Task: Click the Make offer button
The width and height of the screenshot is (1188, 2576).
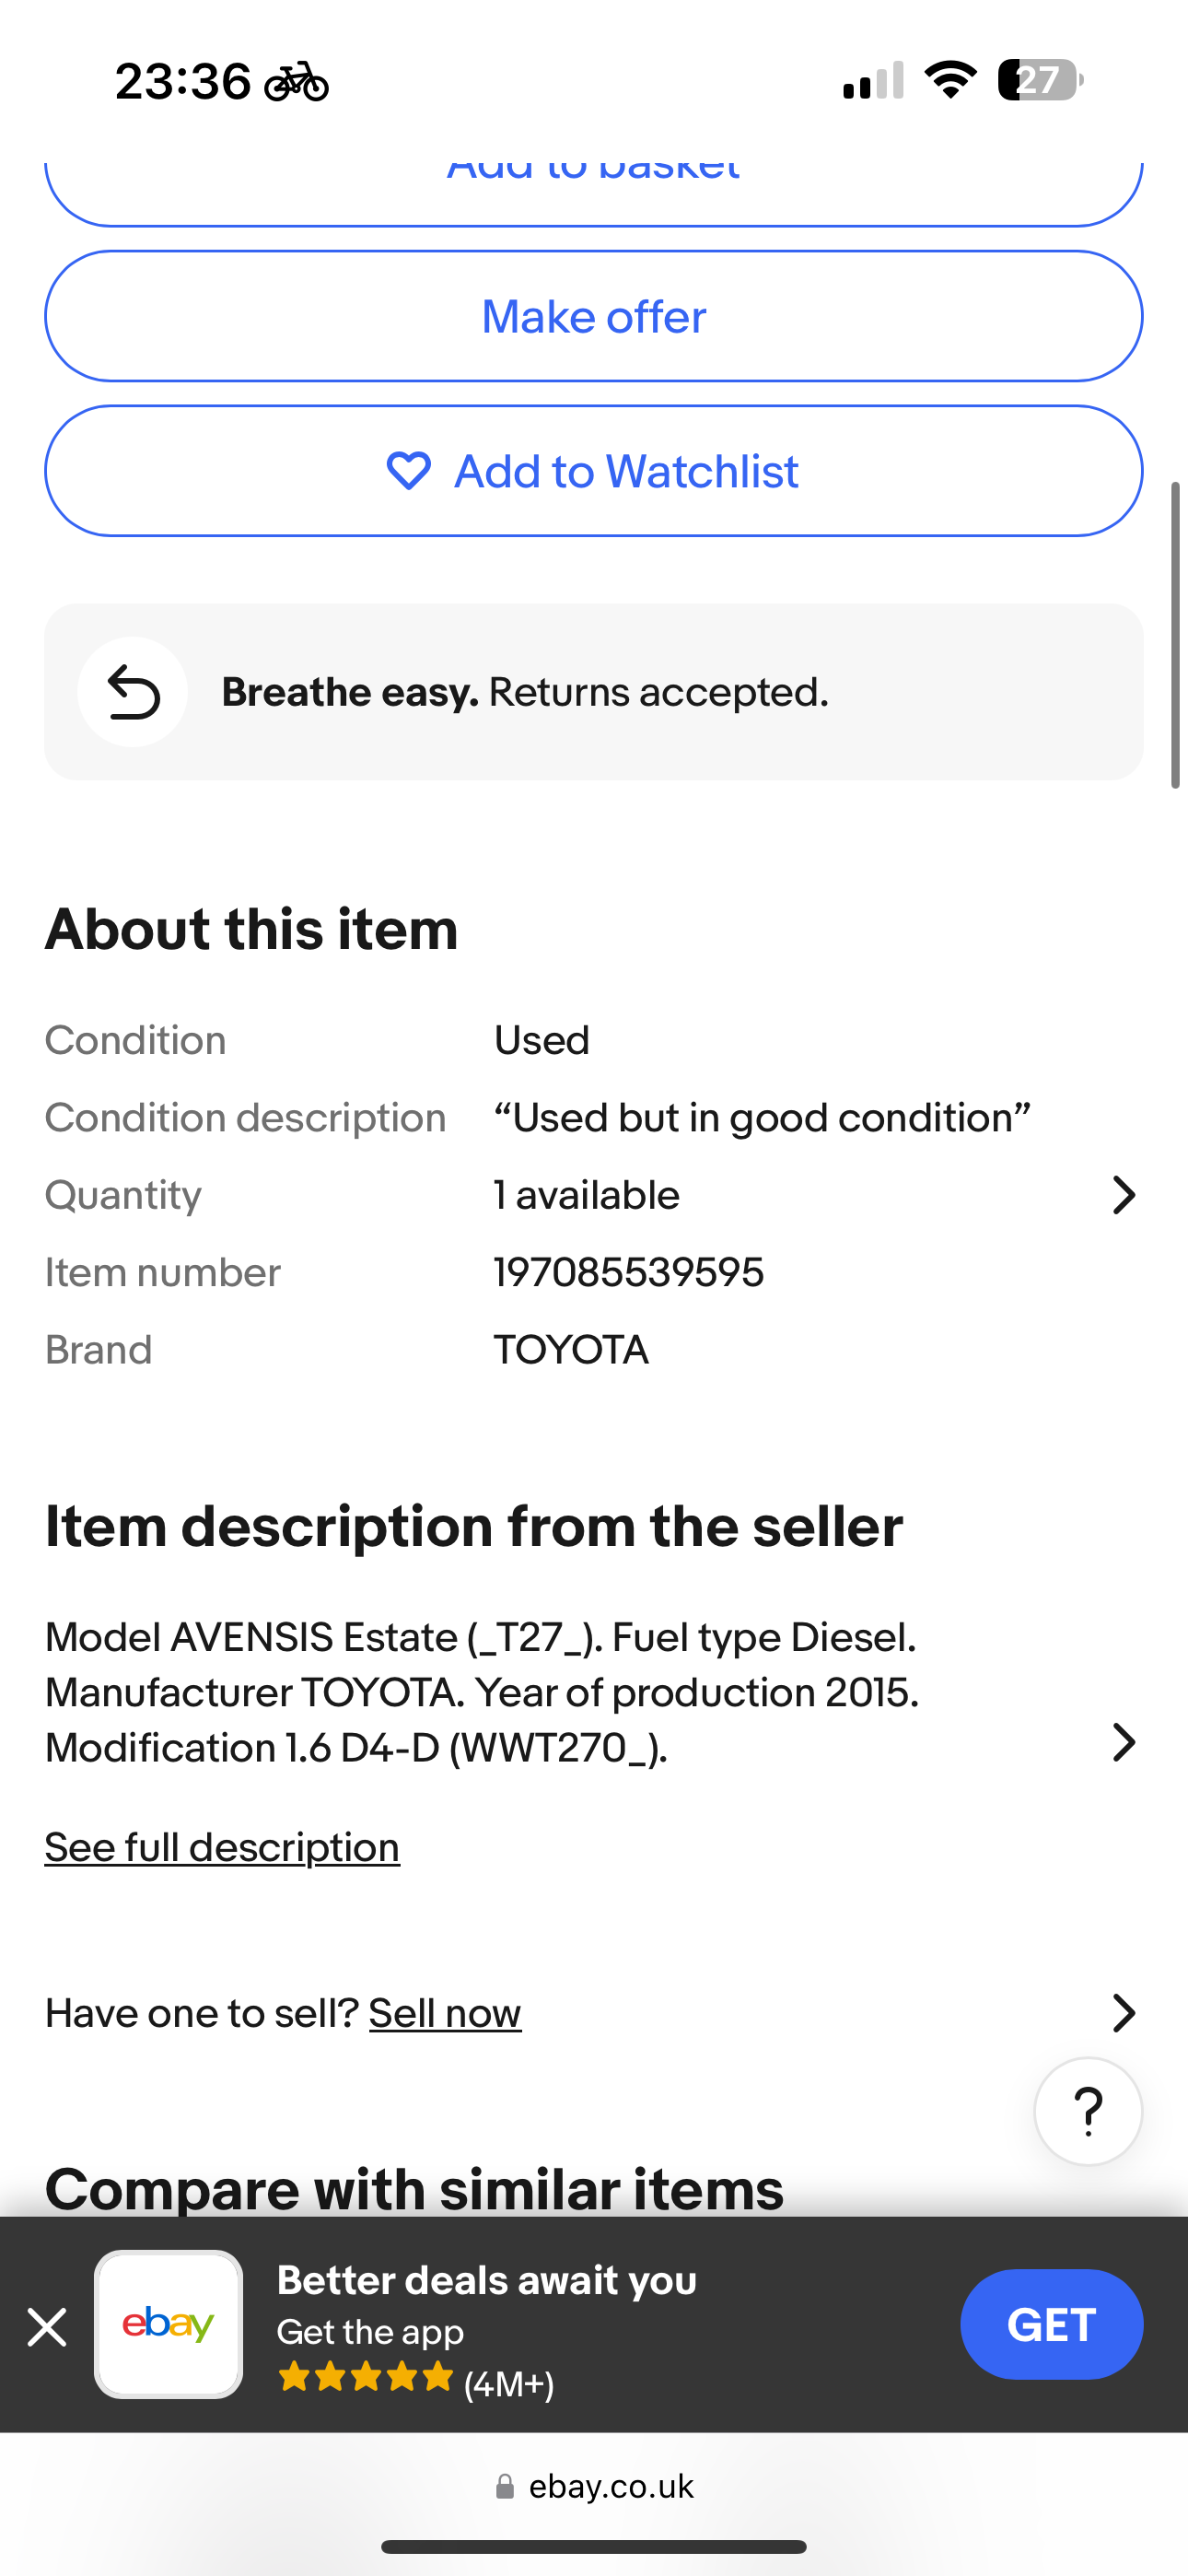Action: point(594,316)
